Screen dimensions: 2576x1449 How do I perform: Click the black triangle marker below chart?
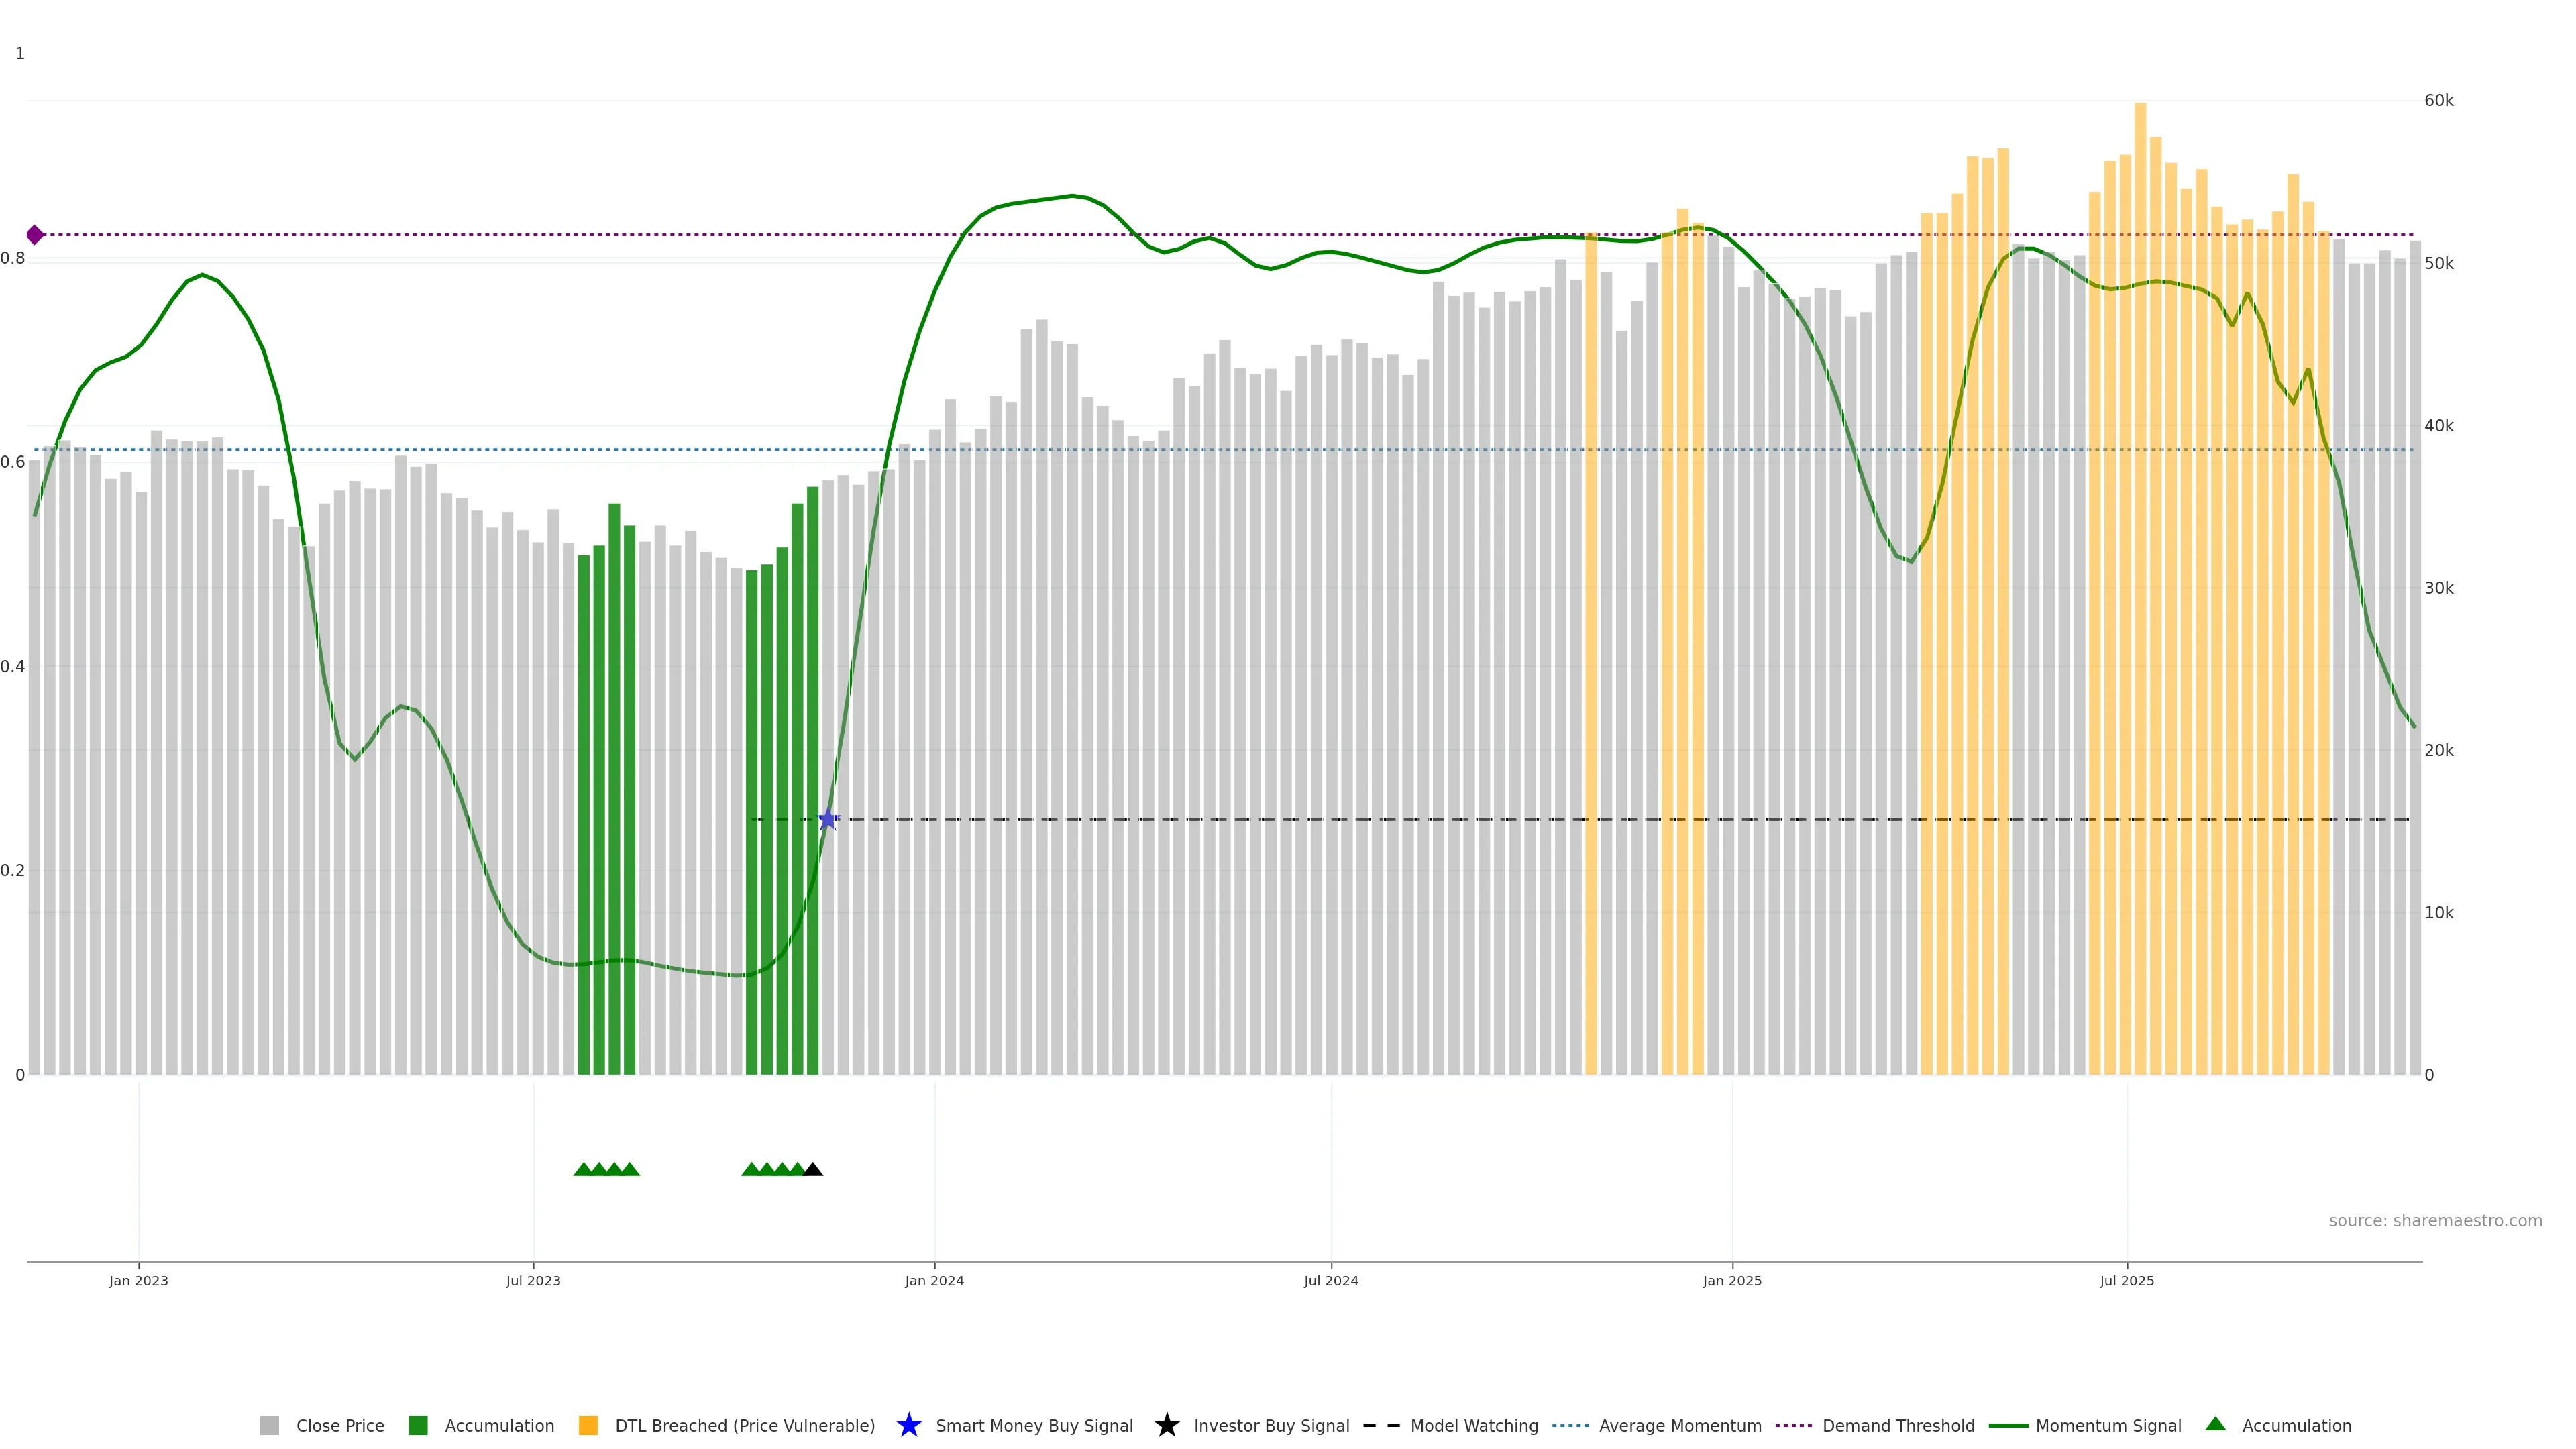coord(813,1169)
